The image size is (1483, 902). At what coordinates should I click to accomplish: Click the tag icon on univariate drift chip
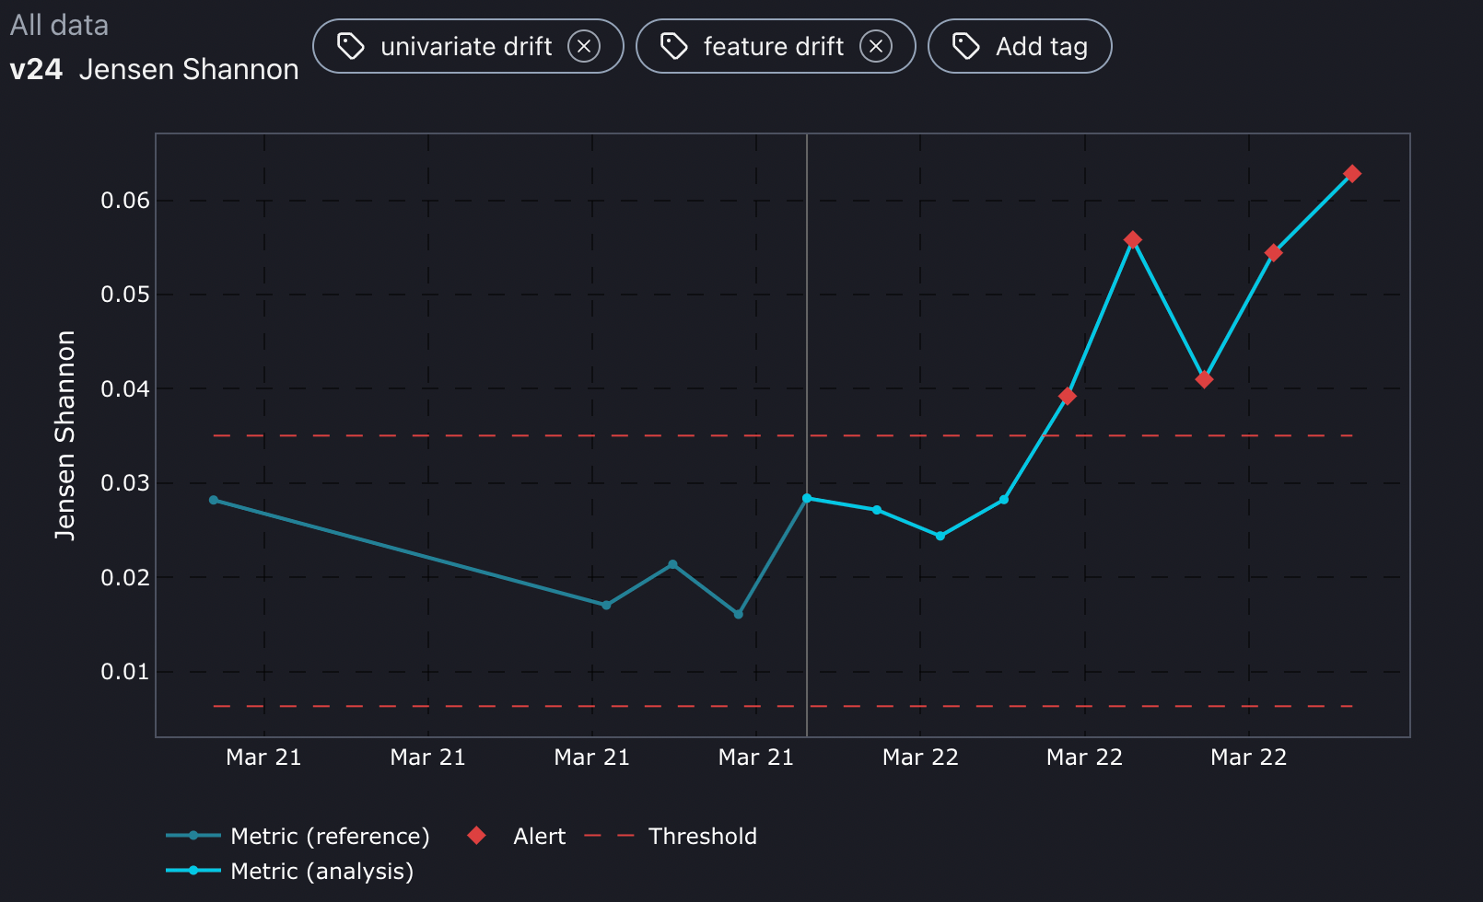tap(353, 46)
